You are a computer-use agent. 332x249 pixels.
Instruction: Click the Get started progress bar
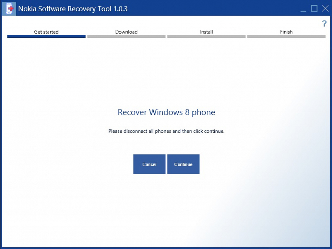(x=46, y=36)
